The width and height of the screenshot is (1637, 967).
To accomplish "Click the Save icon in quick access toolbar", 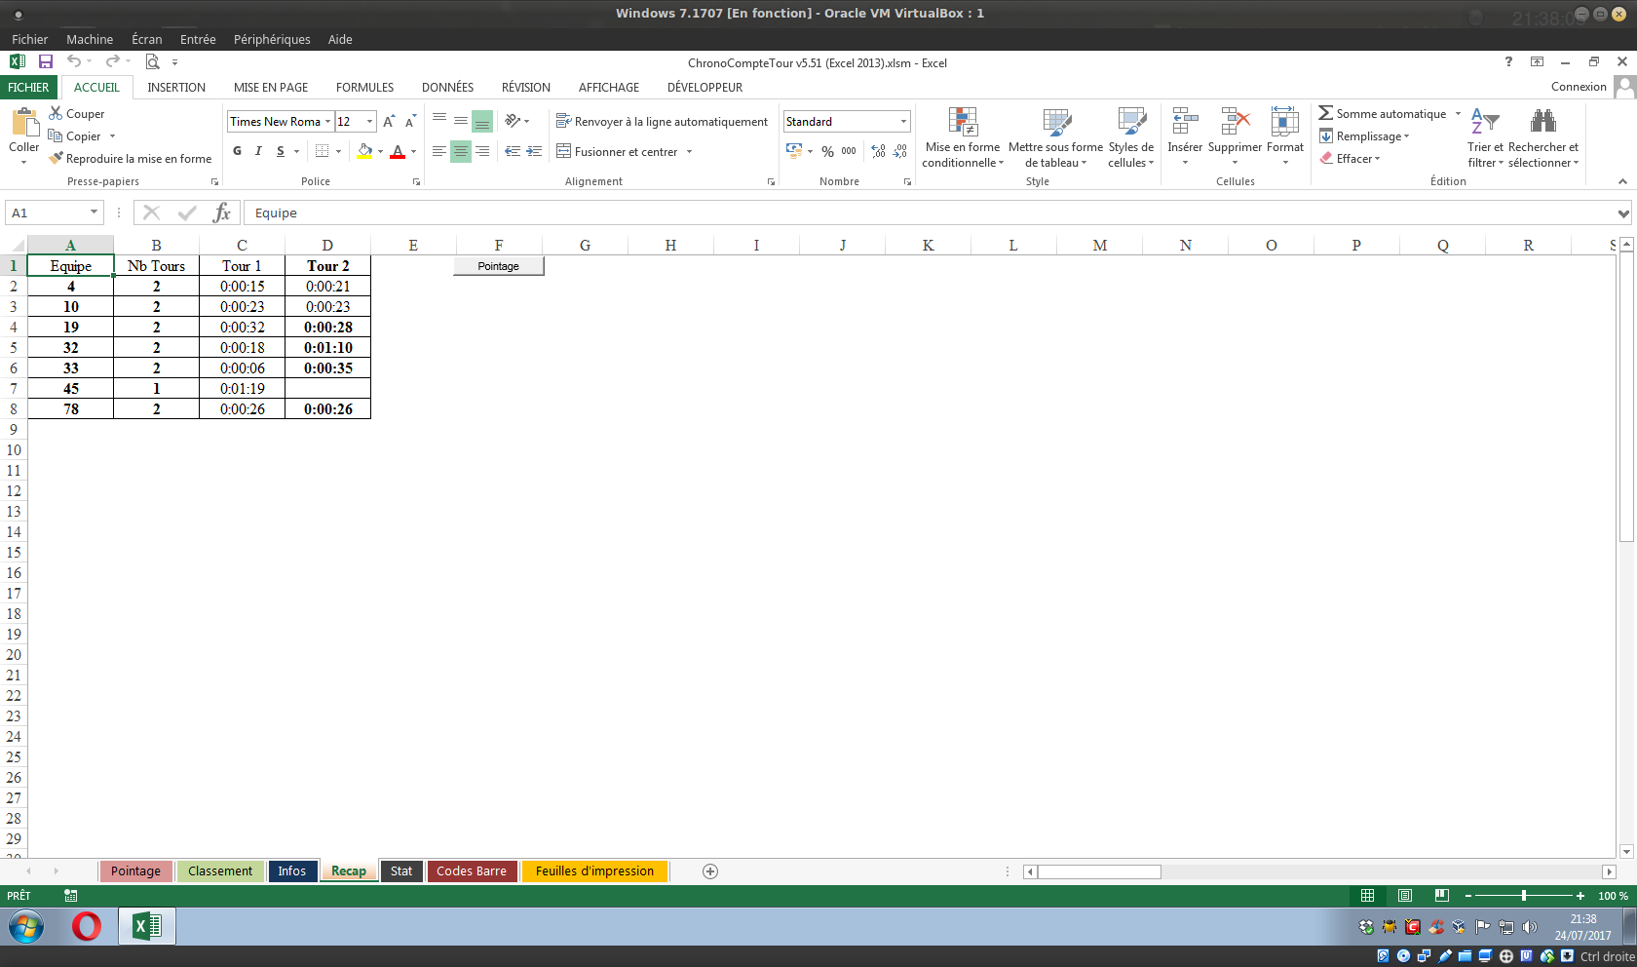I will 46,61.
